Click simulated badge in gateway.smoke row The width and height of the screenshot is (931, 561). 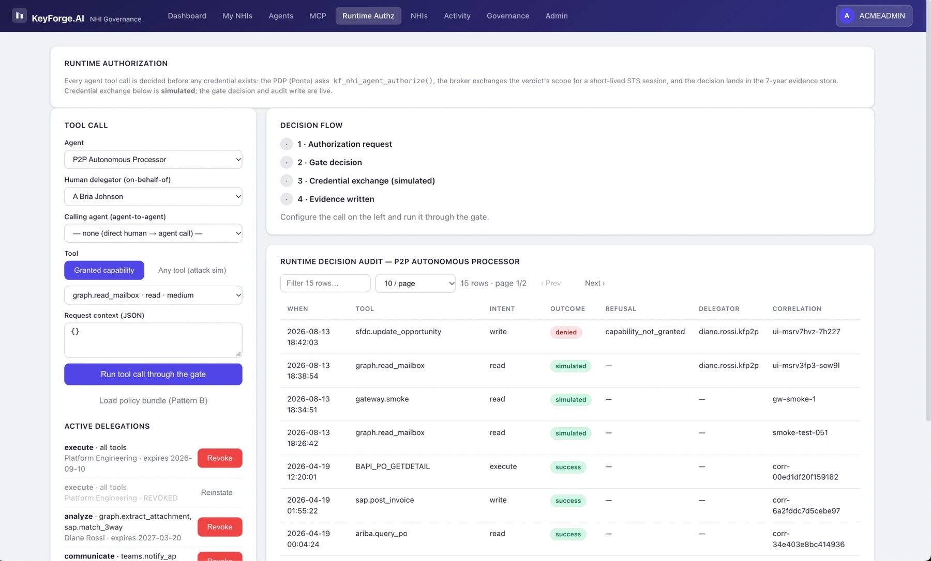pyautogui.click(x=570, y=399)
